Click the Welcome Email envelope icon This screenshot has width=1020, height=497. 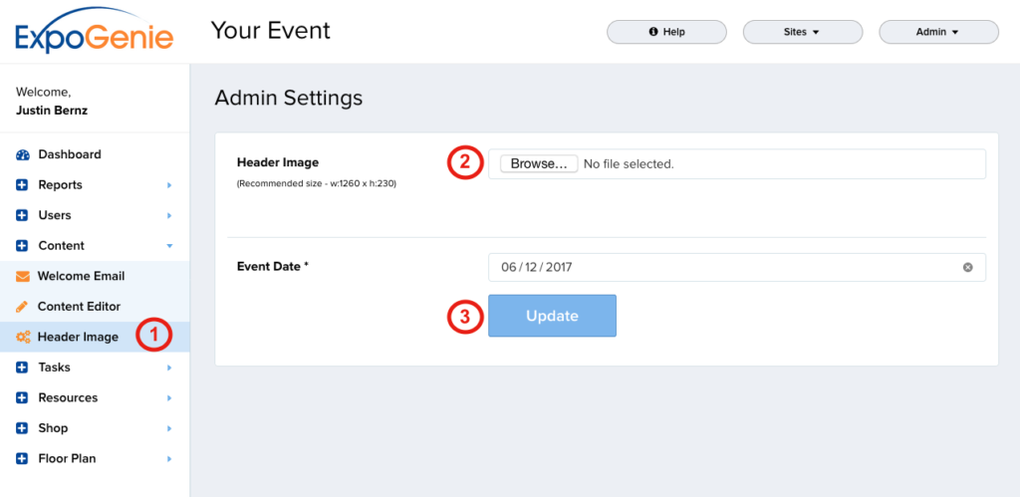(22, 276)
